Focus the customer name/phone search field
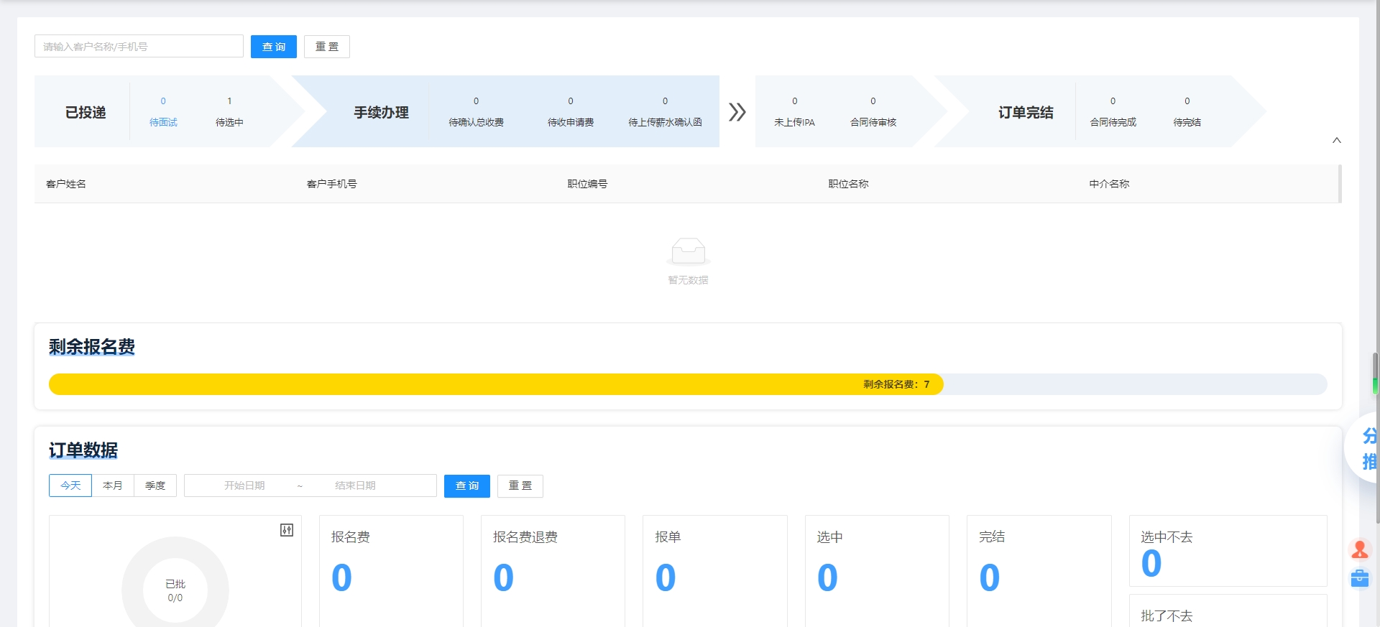Screen dimensions: 1380x627 click(139, 47)
